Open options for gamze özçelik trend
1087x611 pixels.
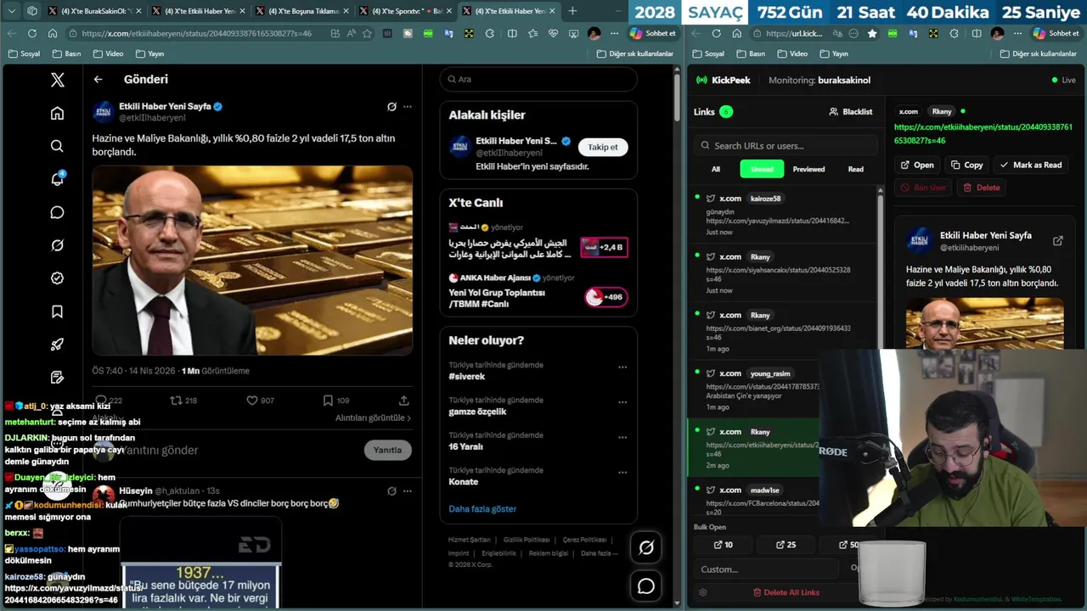click(622, 402)
